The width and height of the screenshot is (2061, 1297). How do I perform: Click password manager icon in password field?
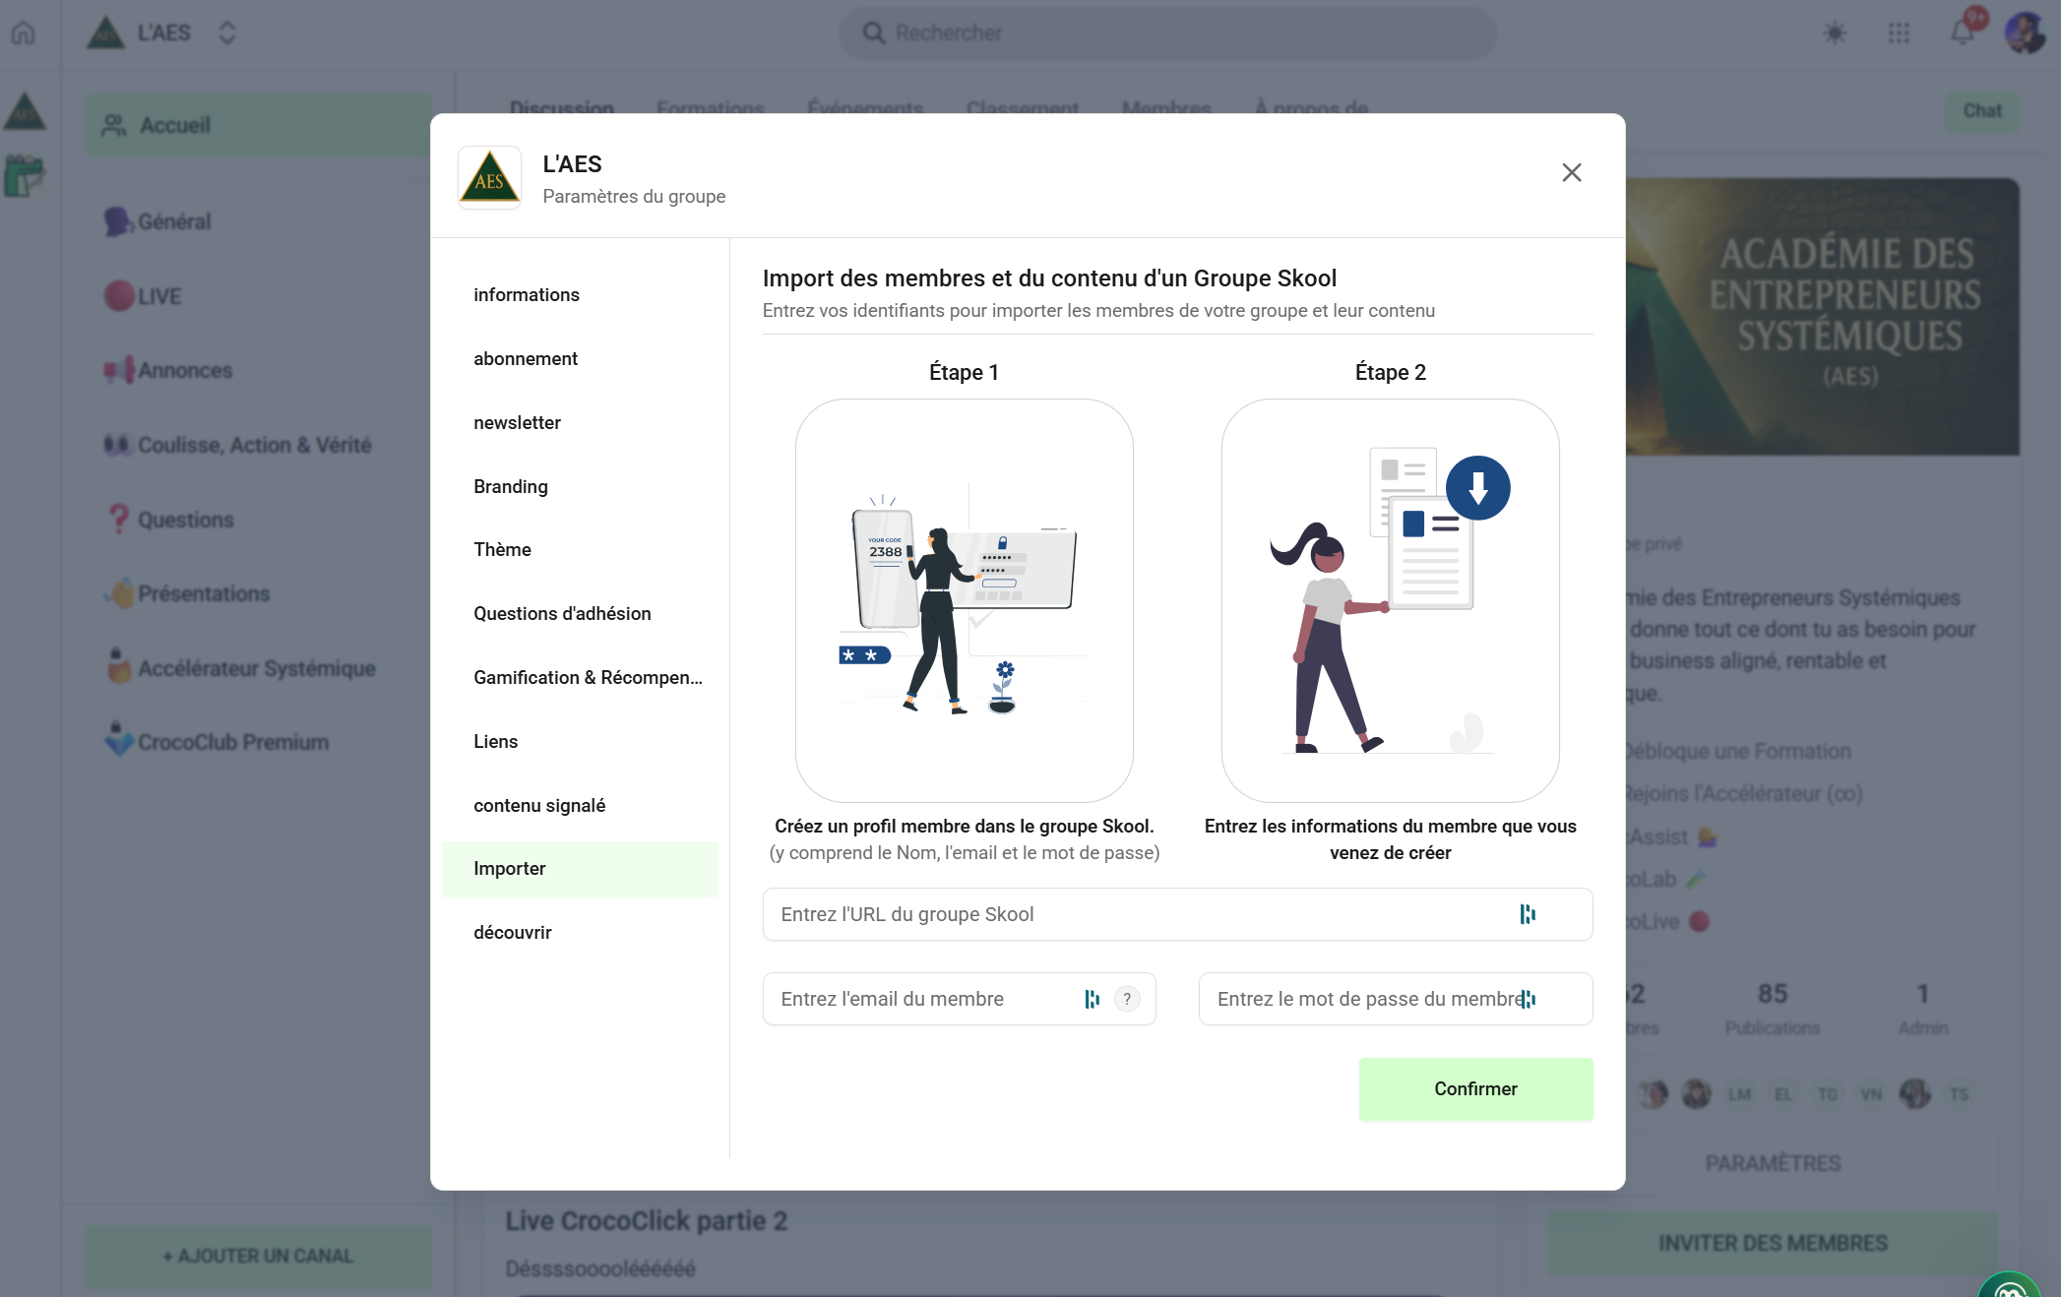tap(1528, 999)
